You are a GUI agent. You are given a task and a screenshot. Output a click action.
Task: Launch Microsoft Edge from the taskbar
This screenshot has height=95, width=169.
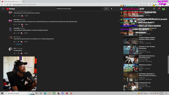[x=45, y=93]
